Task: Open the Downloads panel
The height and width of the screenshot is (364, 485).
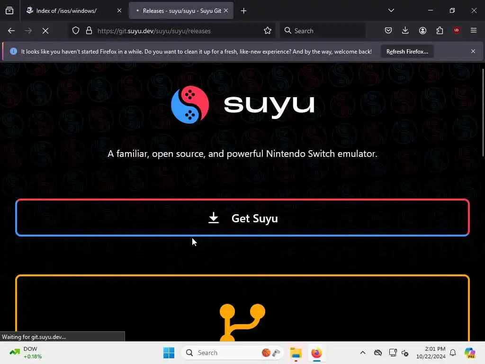Action: 405,30
